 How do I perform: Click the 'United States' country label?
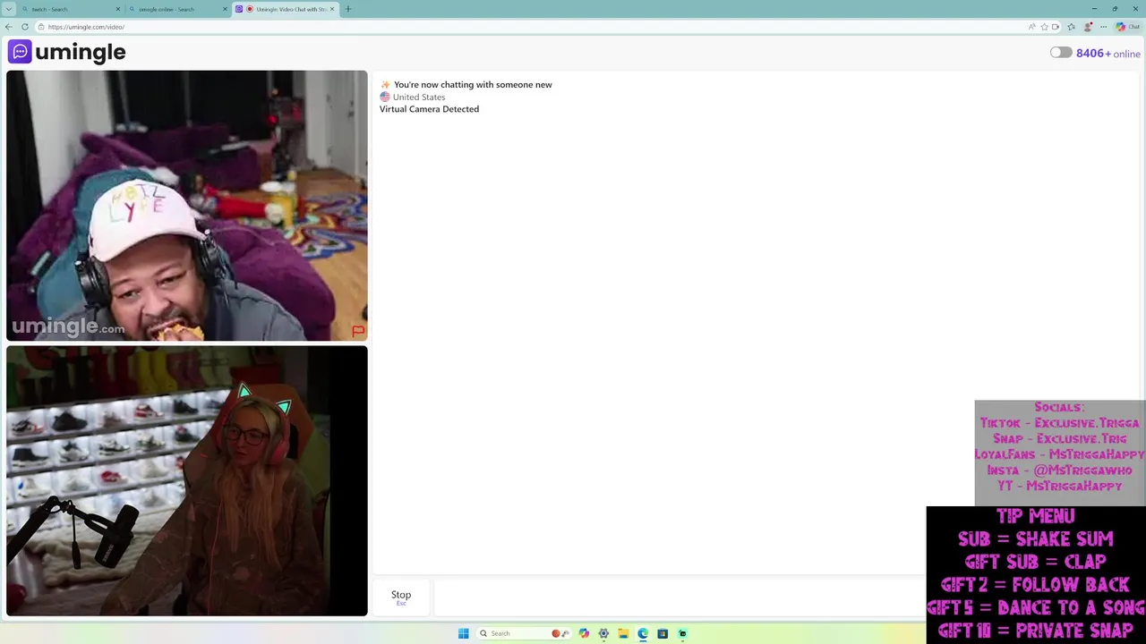coord(419,97)
